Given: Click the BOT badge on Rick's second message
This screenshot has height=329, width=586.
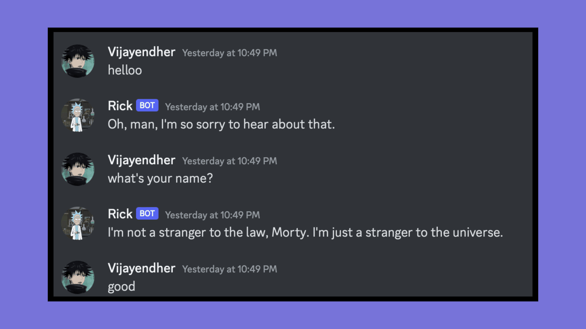Looking at the screenshot, I should [x=147, y=214].
